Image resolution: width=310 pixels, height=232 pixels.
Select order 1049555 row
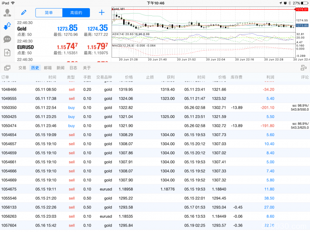coord(155,99)
